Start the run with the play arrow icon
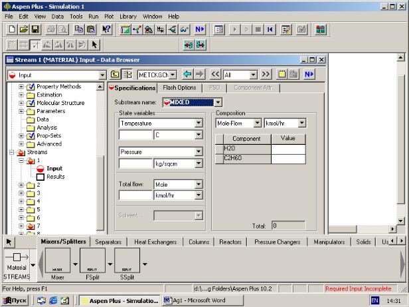409x307 pixels. click(x=234, y=29)
